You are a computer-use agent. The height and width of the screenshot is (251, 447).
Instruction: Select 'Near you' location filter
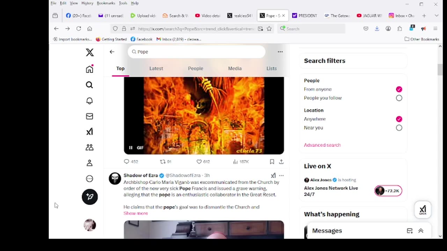[399, 128]
